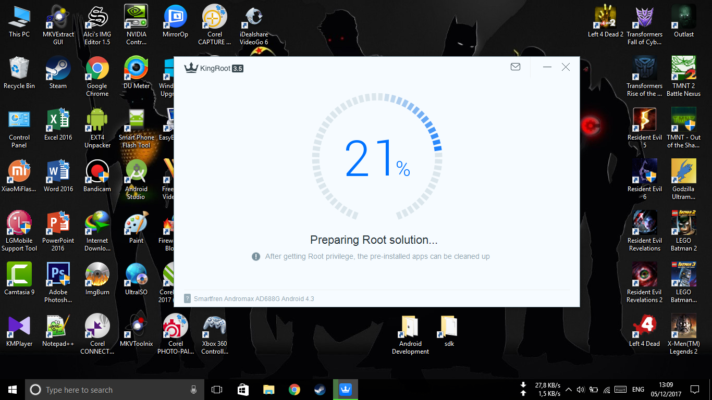
Task: Select the Xbox 360 Controller icon
Action: tap(215, 334)
